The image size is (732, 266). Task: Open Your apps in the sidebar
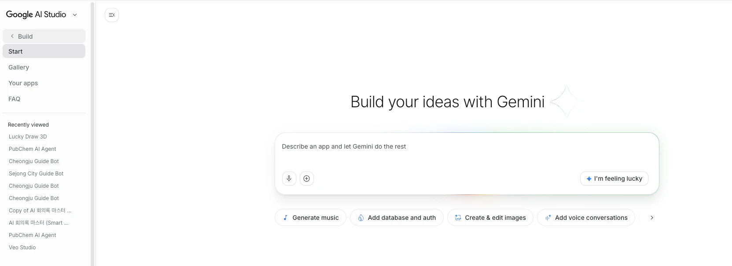pyautogui.click(x=23, y=83)
